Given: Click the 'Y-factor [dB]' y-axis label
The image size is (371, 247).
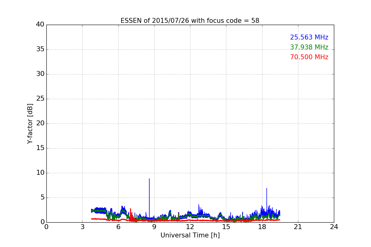Looking at the screenshot, I should point(30,124).
